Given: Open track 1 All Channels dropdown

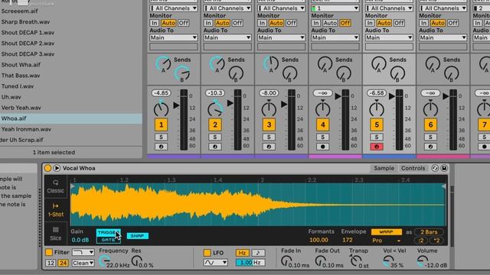Looking at the screenshot, I should [174, 8].
